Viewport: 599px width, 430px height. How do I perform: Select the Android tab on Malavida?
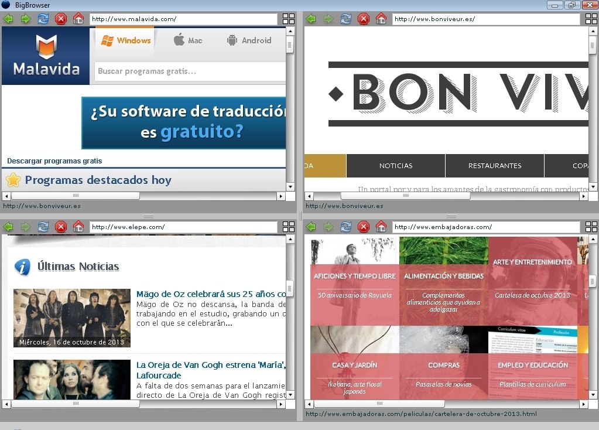pos(249,40)
